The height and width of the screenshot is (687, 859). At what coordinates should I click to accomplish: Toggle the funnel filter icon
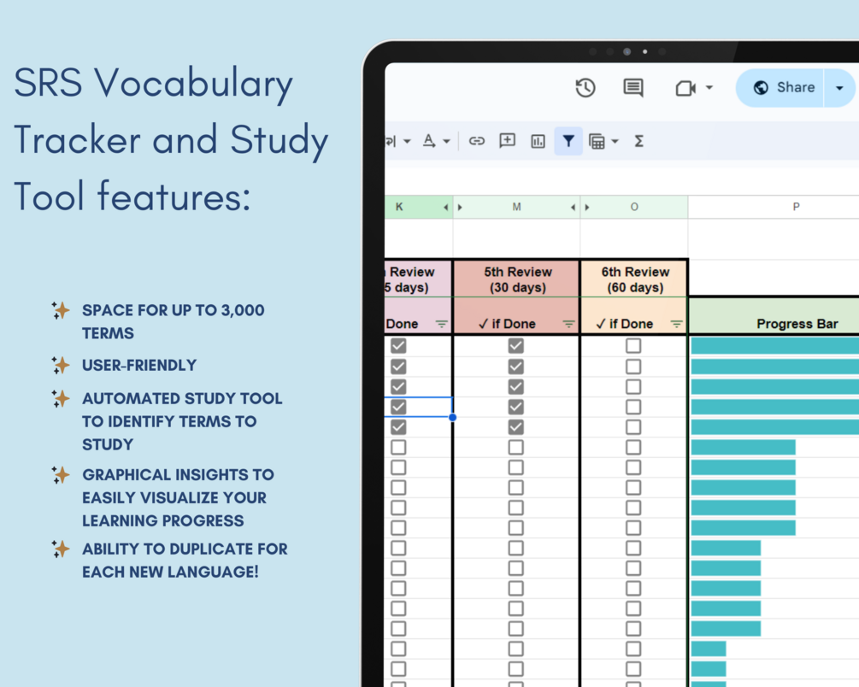(x=568, y=141)
